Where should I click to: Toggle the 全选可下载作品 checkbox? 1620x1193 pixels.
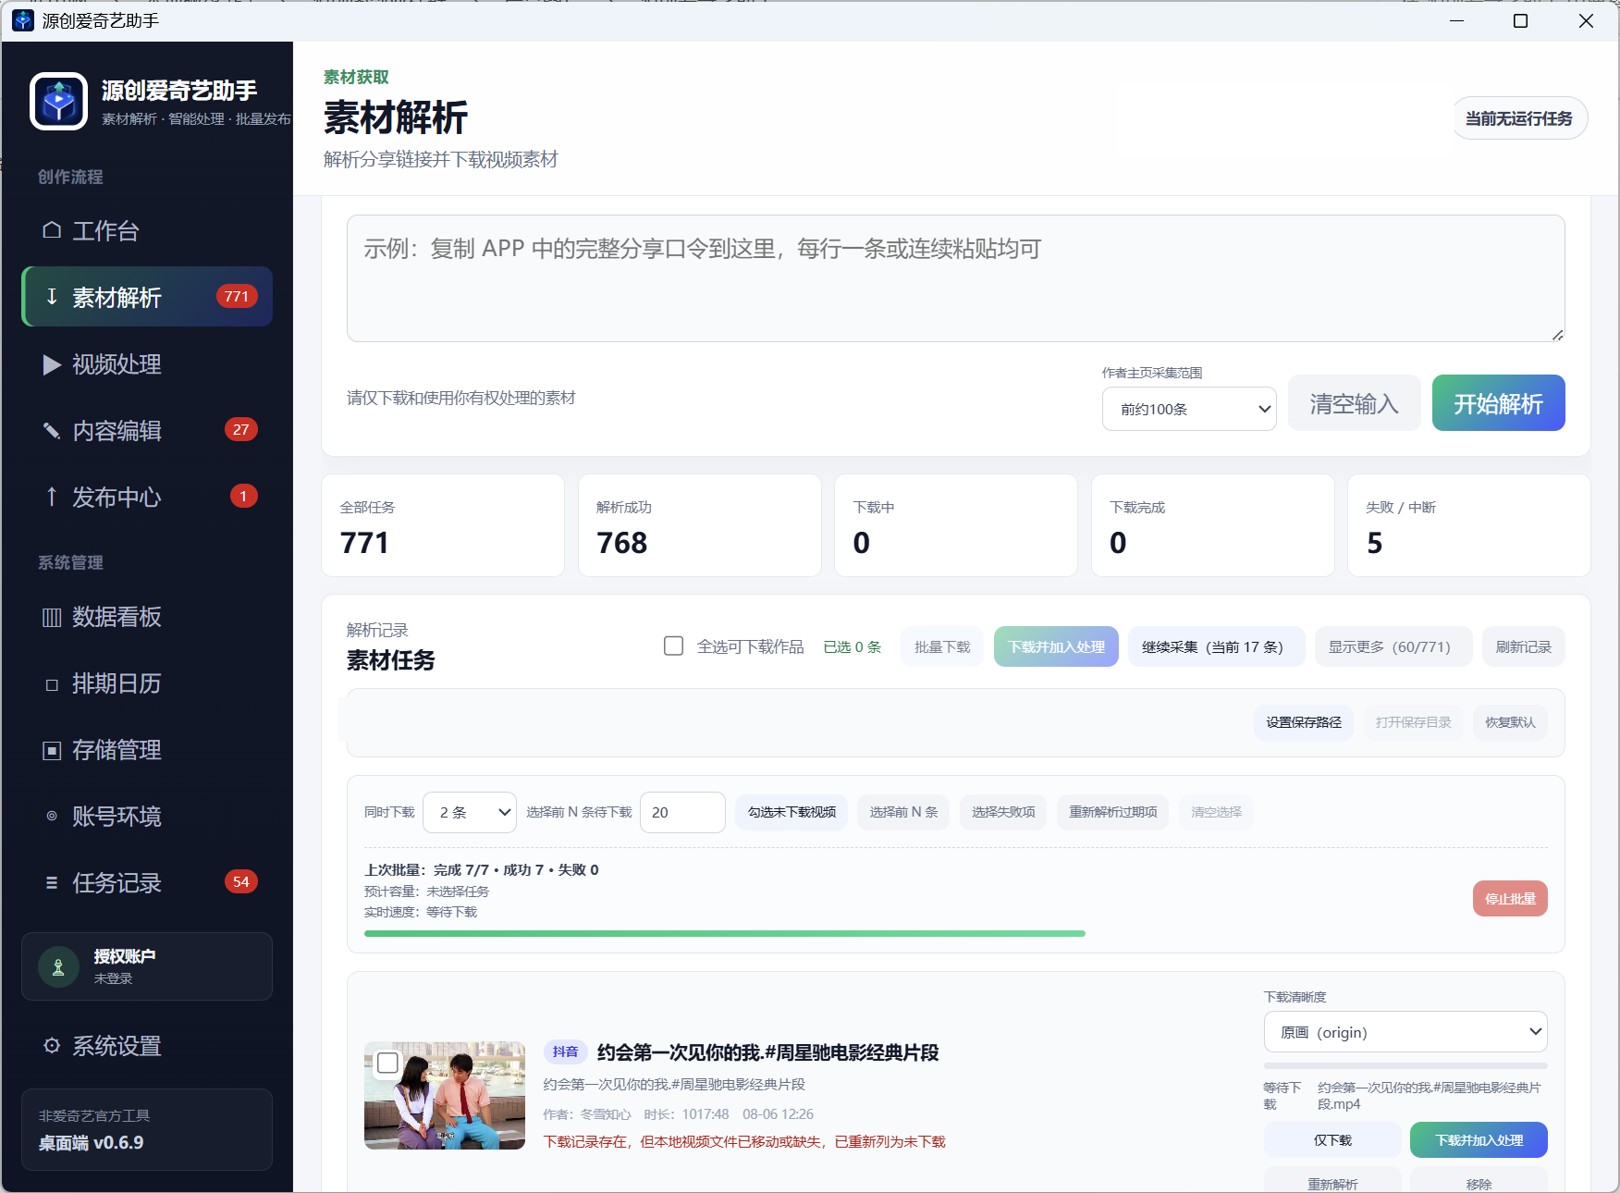[x=674, y=646]
